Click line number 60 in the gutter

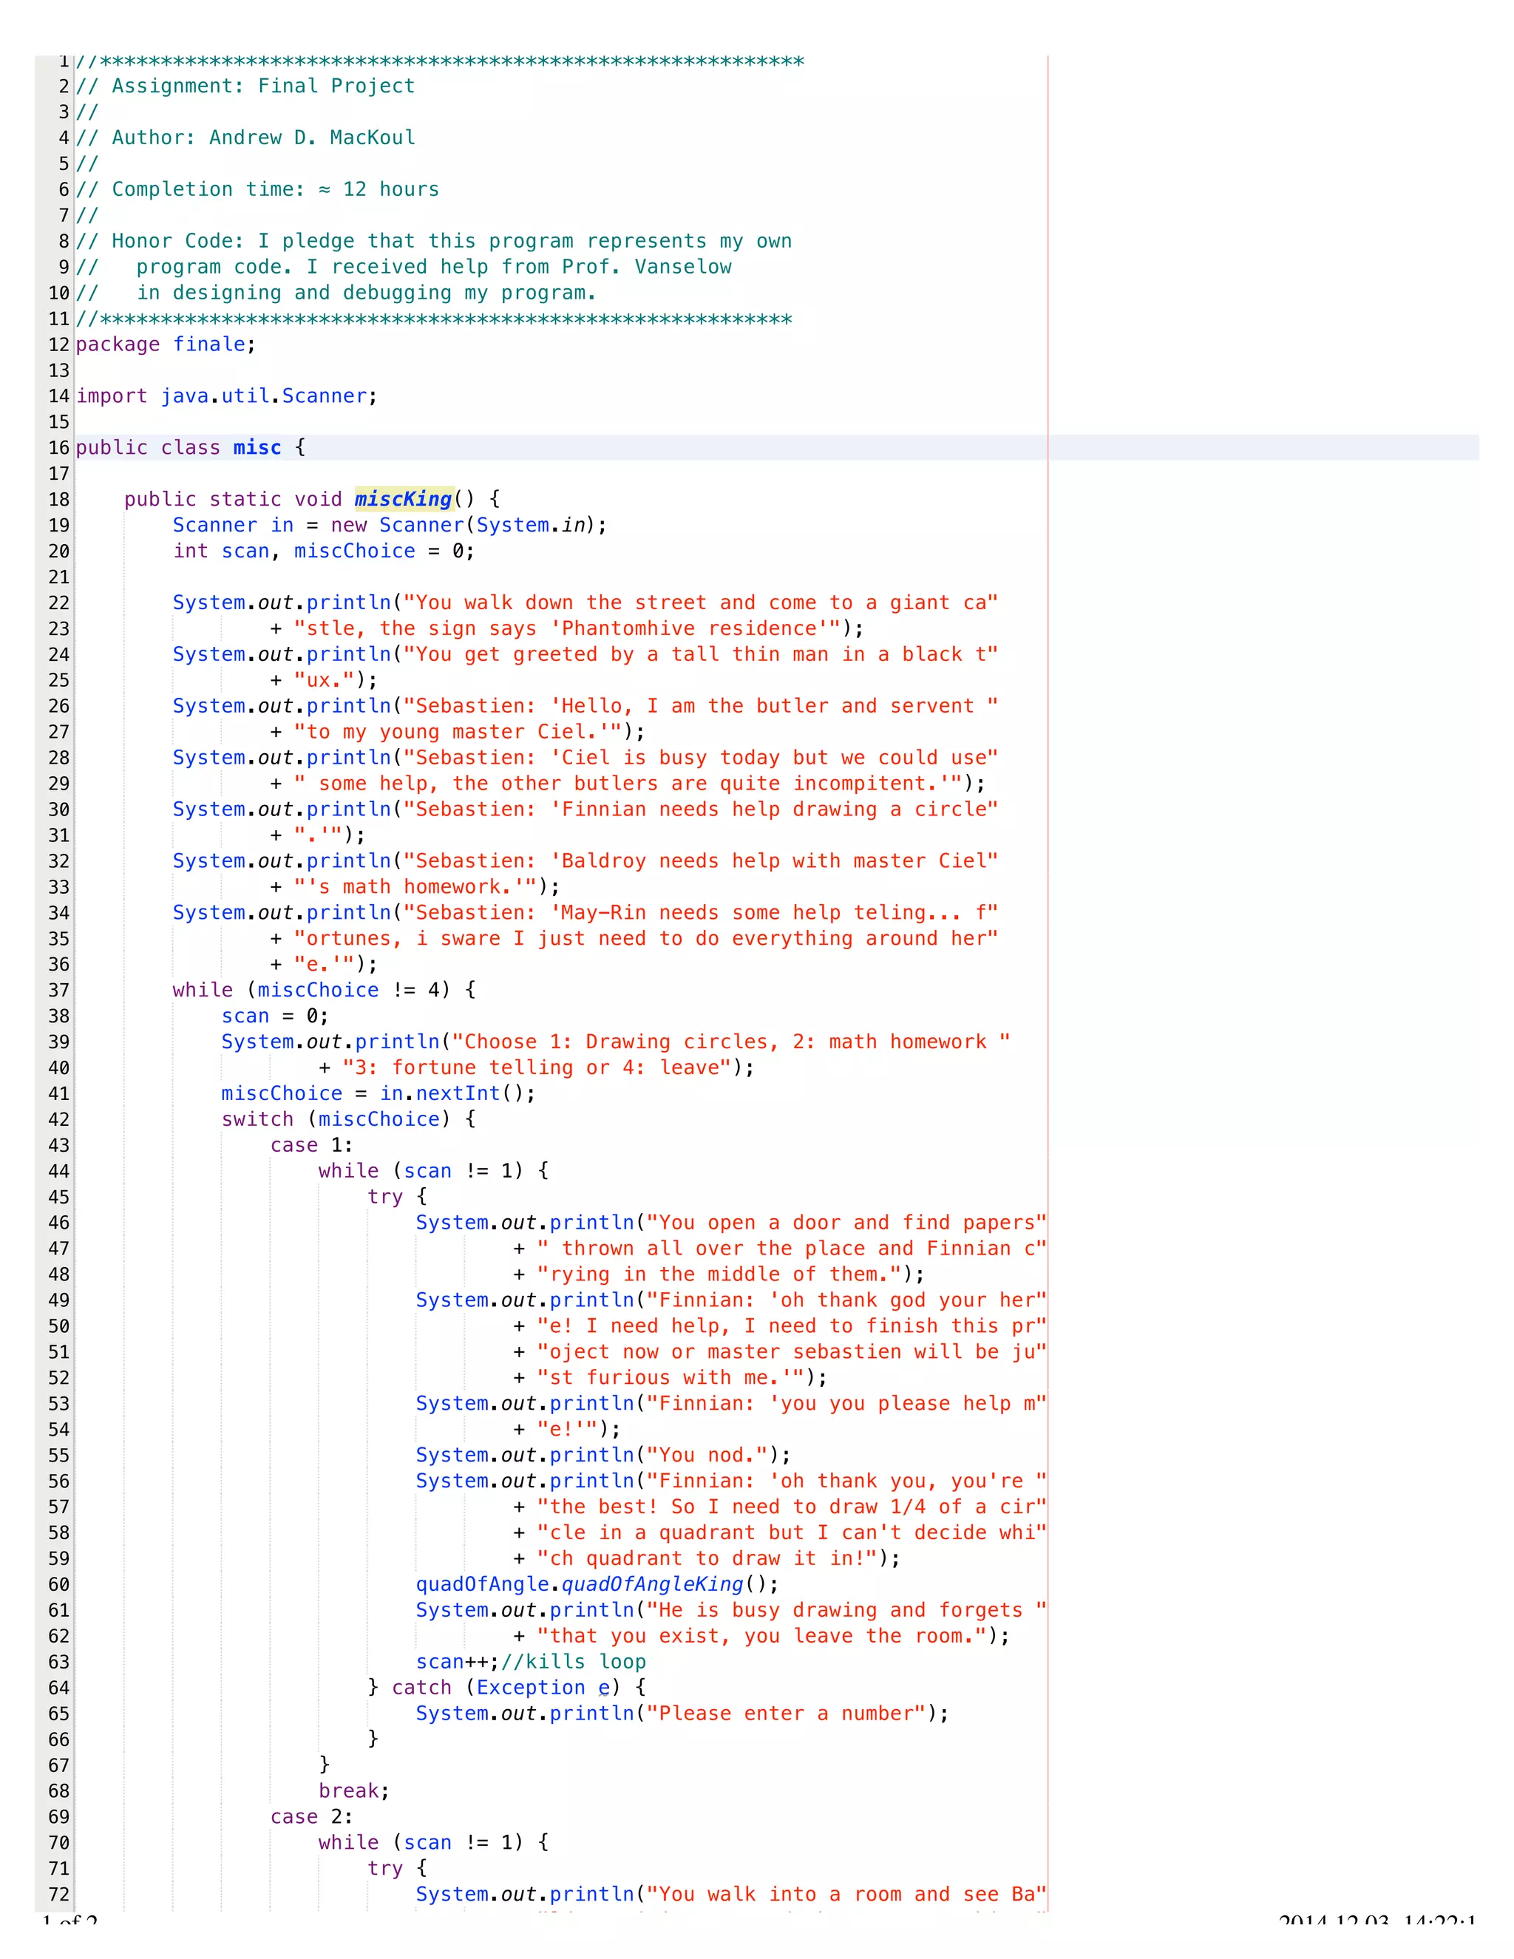click(59, 1585)
